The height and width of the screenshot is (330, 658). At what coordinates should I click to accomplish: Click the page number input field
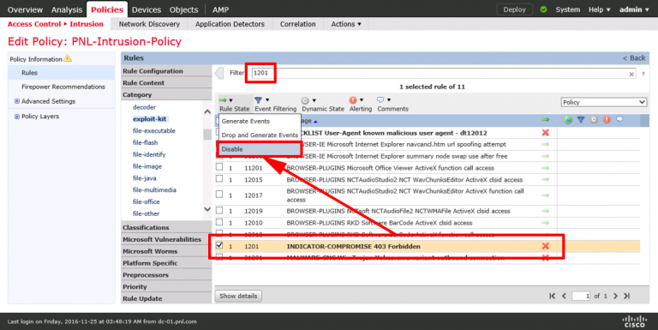point(581,296)
